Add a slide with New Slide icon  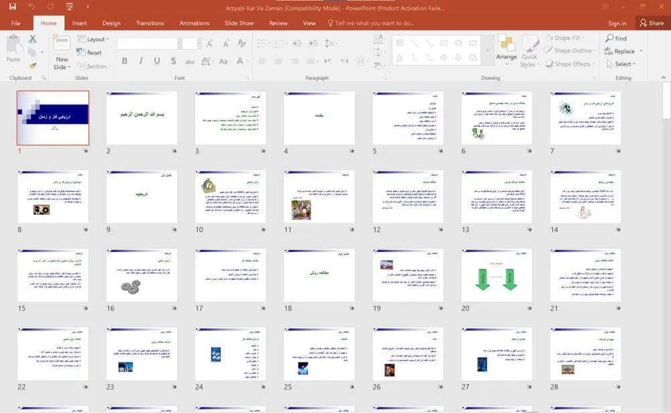point(62,43)
